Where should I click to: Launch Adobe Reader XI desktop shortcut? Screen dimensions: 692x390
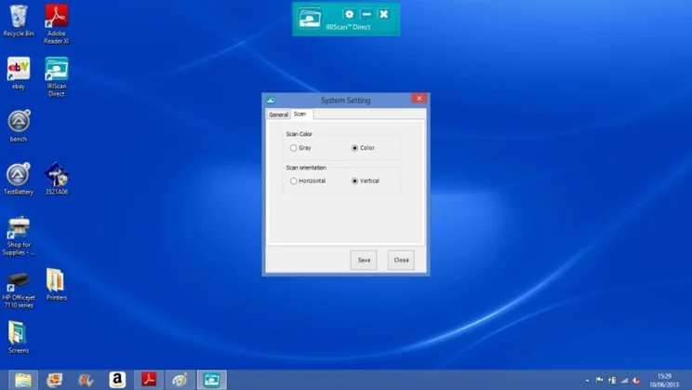click(x=57, y=16)
